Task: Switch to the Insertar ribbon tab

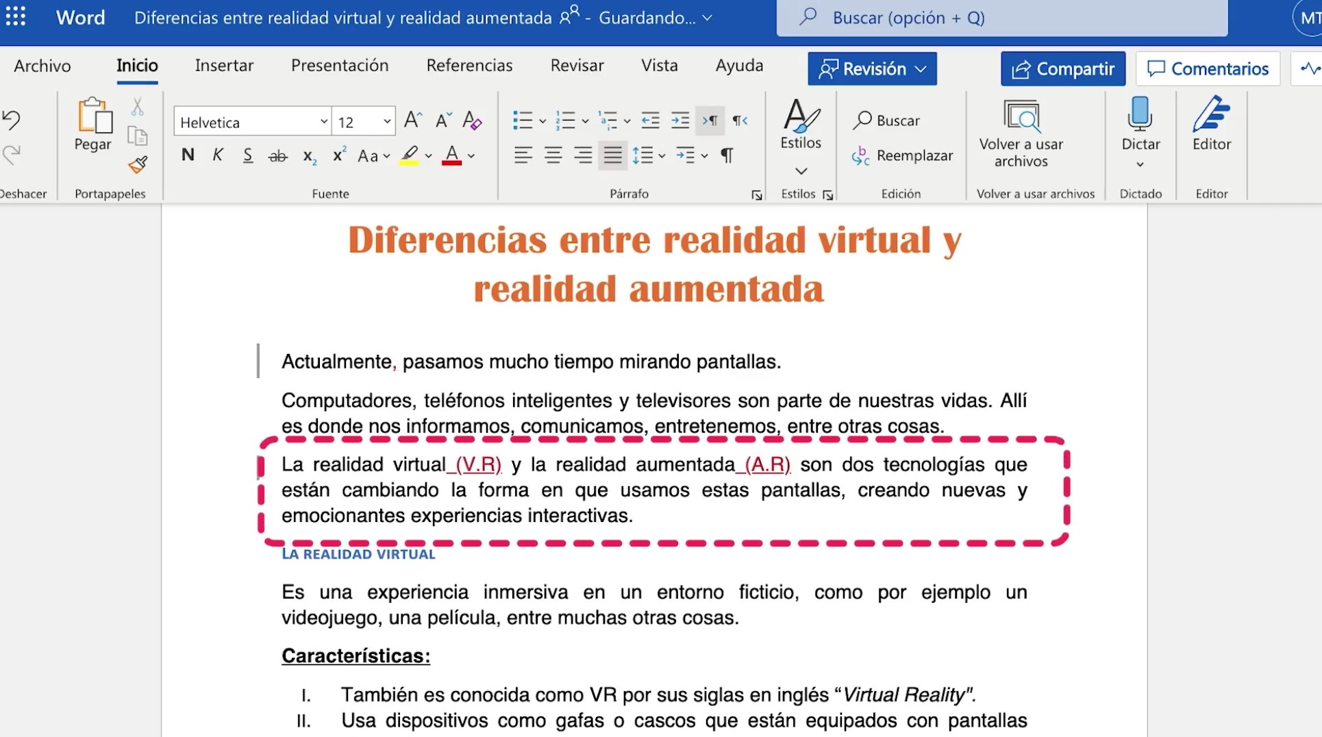Action: point(224,65)
